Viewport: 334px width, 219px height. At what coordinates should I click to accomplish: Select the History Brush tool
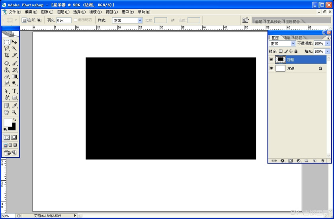[x=14, y=70]
